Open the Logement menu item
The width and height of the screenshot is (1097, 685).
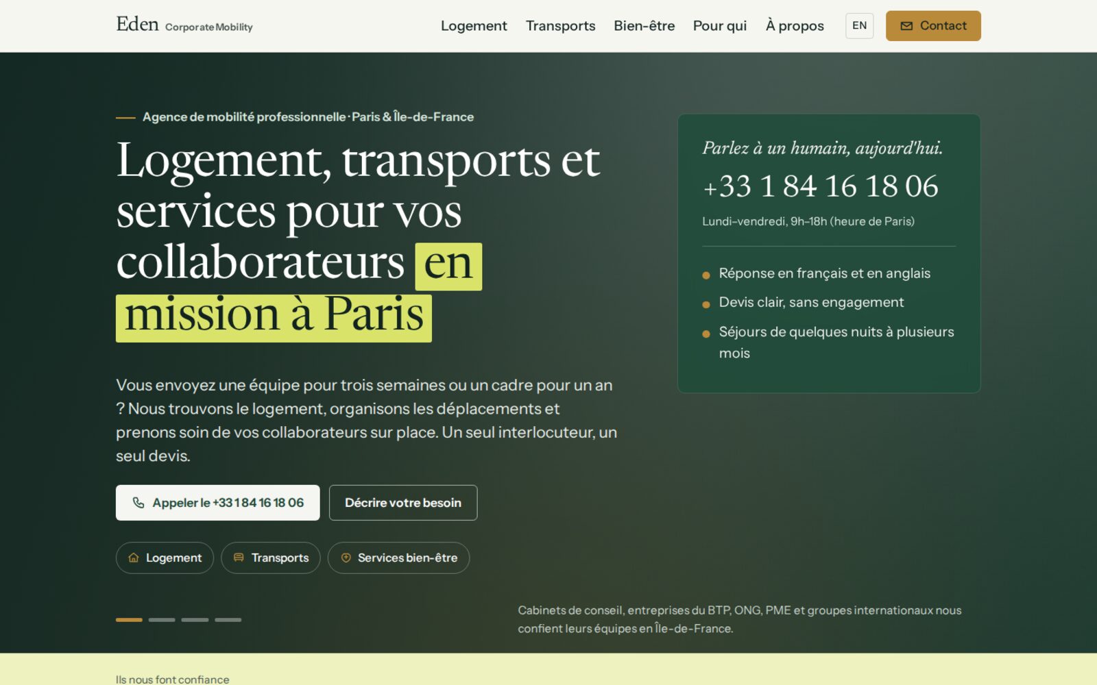point(474,26)
